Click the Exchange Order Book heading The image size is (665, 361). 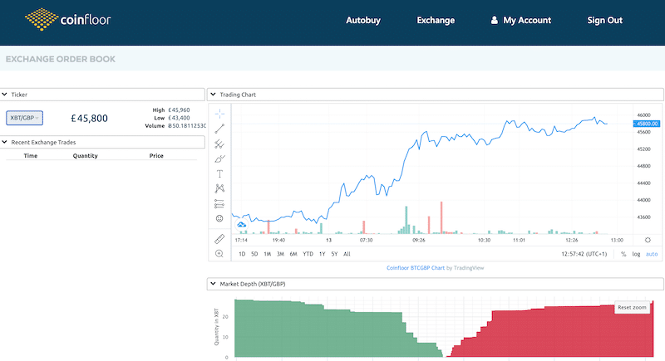tap(60, 59)
